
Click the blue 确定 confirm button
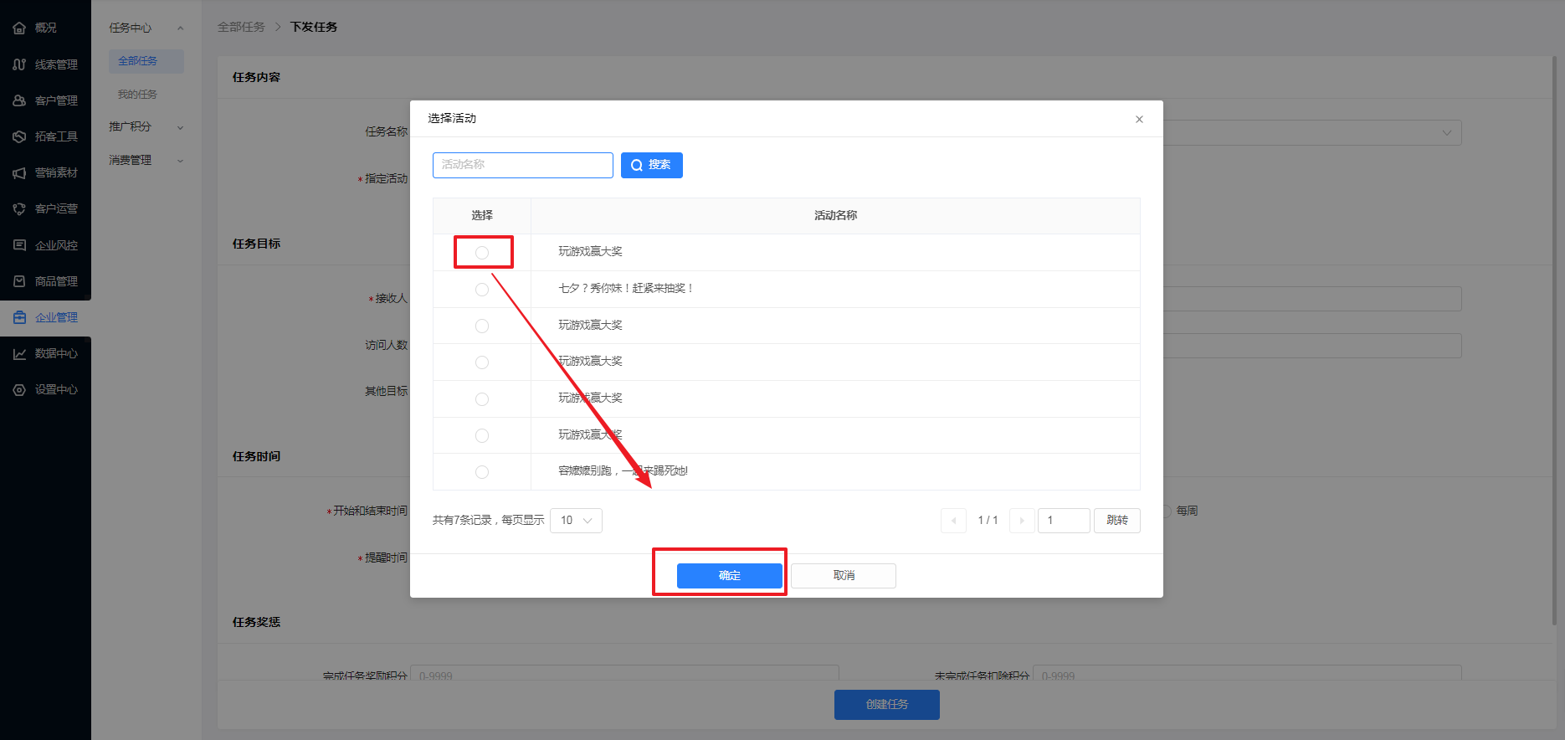(x=729, y=576)
